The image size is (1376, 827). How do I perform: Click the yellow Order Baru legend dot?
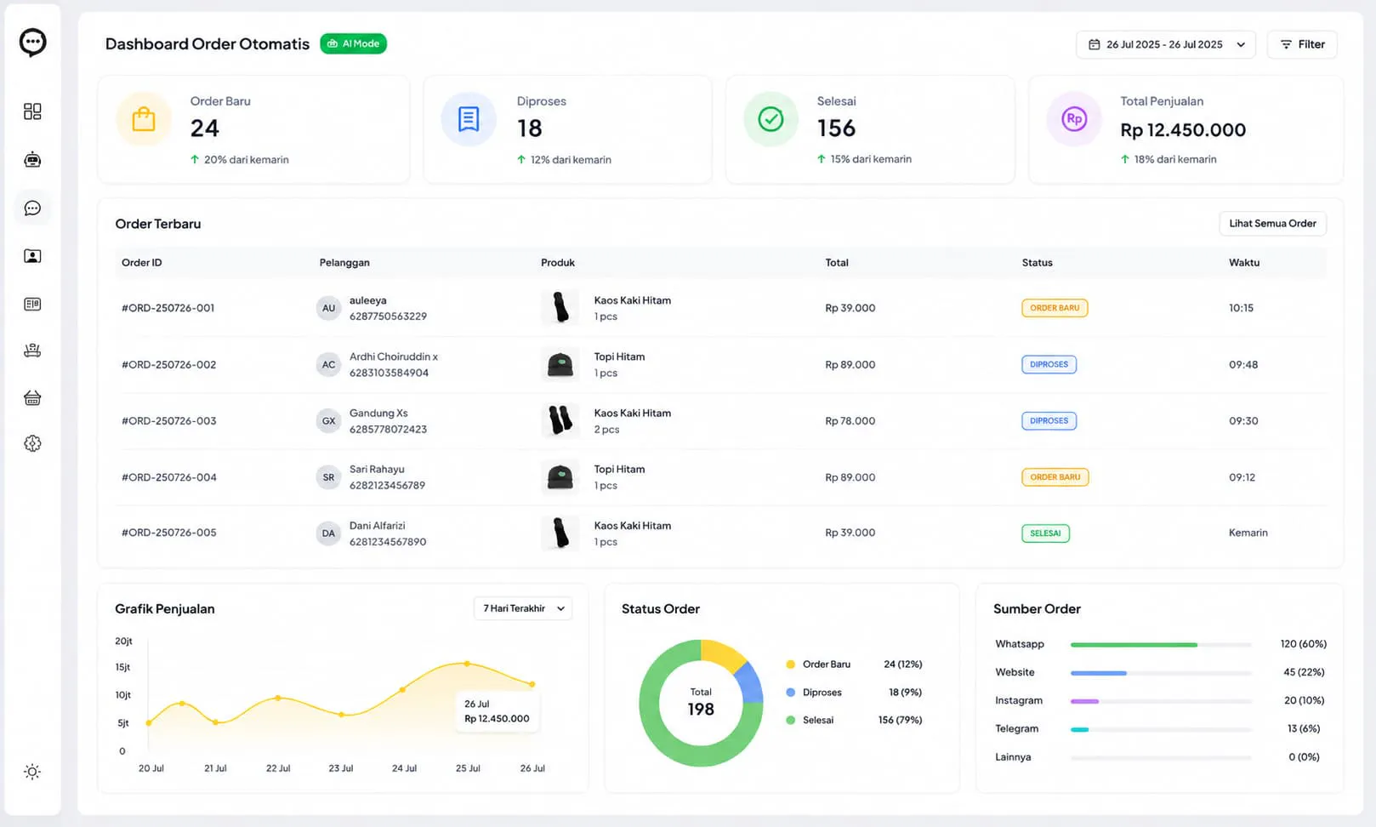point(790,664)
